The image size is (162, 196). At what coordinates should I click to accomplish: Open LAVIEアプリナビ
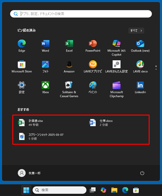pyautogui.click(x=93, y=67)
